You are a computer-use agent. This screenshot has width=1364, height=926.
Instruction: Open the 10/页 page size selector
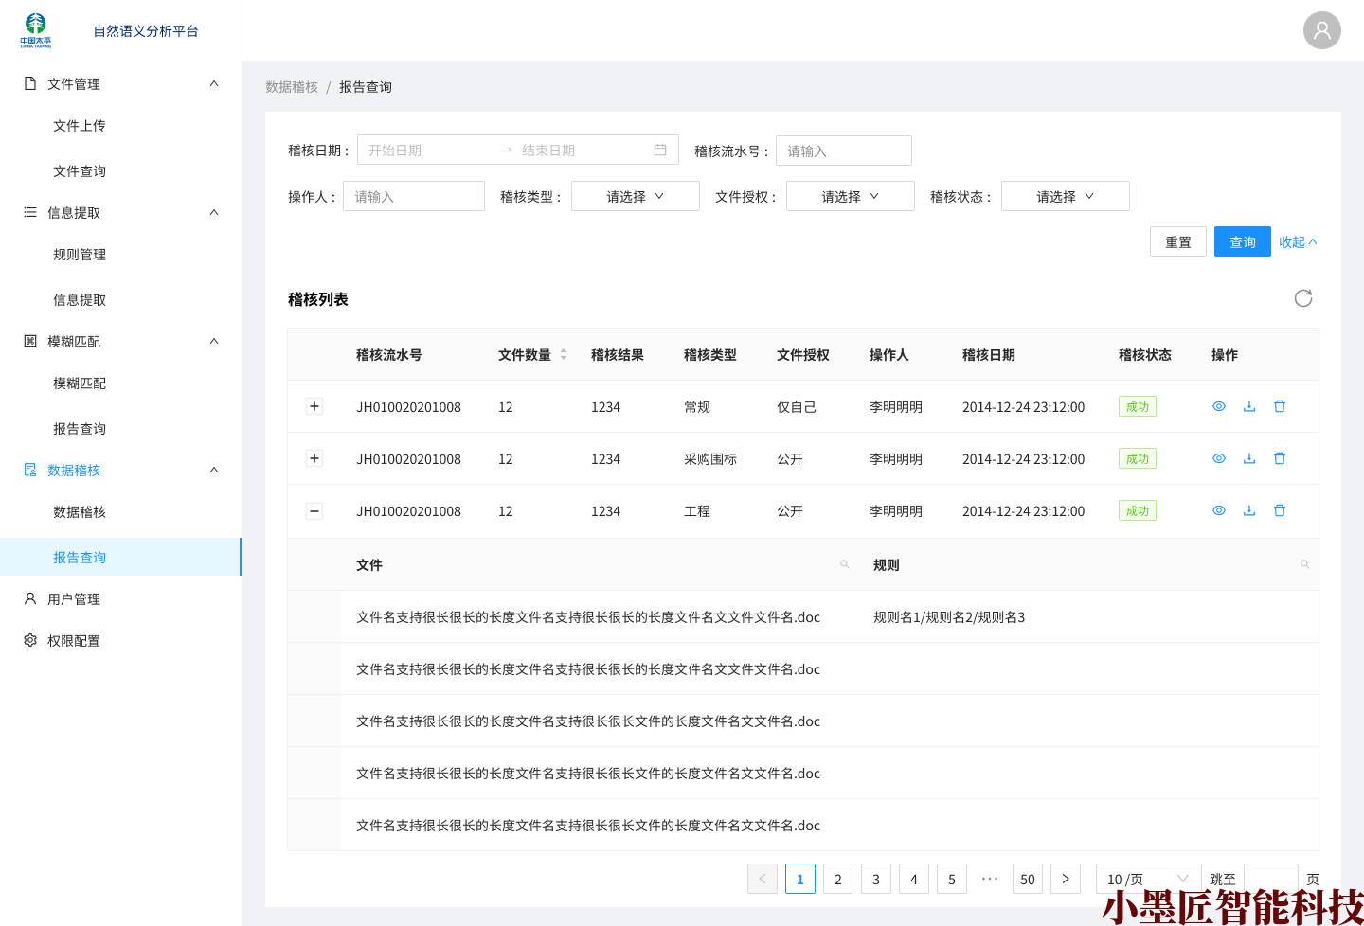point(1147,879)
